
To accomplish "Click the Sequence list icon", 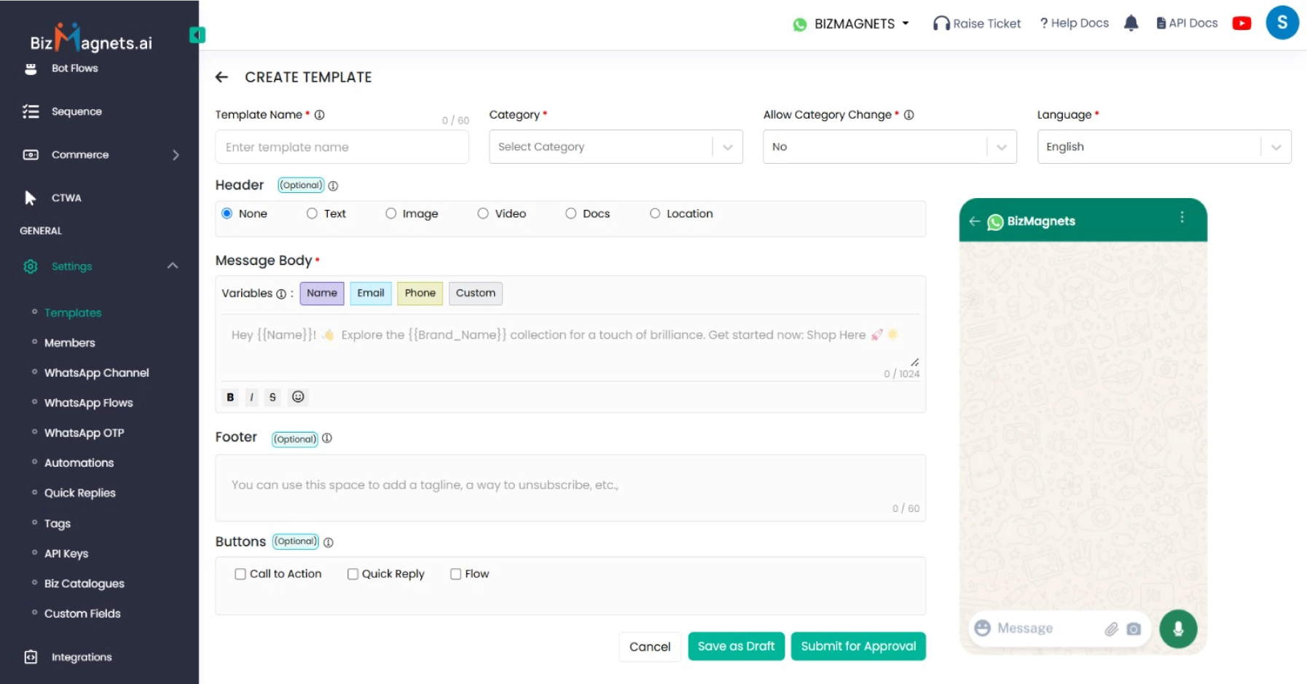I will tap(31, 111).
